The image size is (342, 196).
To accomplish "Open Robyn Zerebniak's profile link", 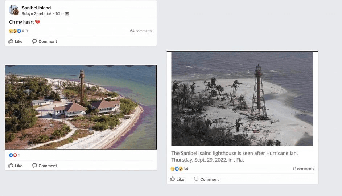I will point(37,14).
